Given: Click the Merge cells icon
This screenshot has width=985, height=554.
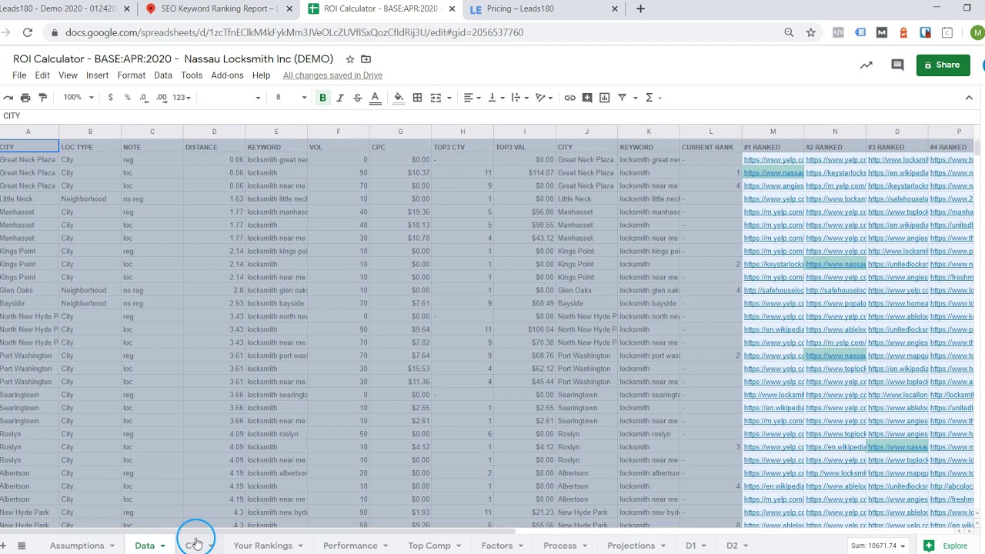Looking at the screenshot, I should [436, 98].
